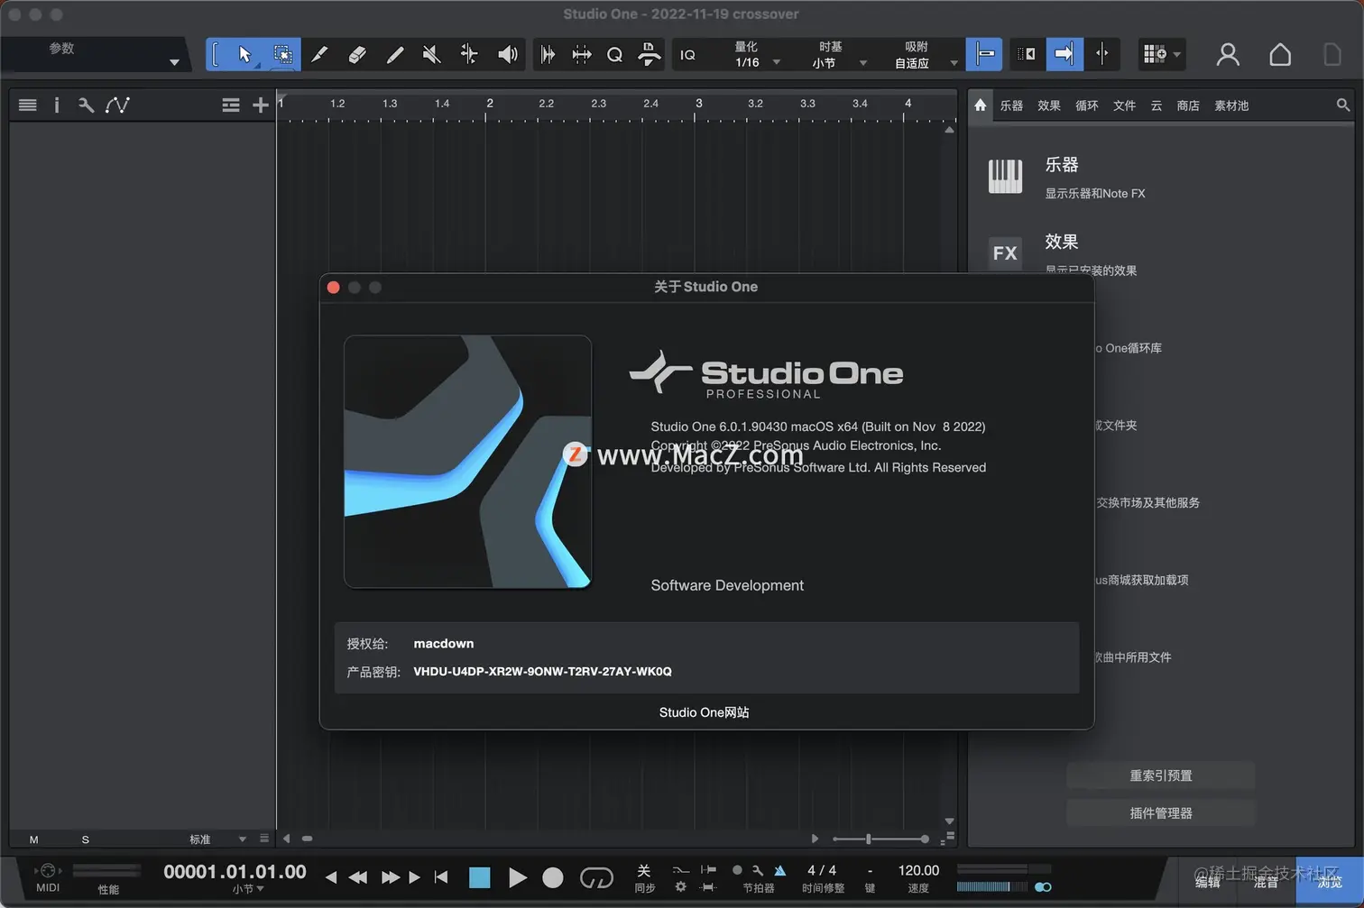Open the 标准 track size dropdown
Screen dimensions: 1364x908
[217, 839]
